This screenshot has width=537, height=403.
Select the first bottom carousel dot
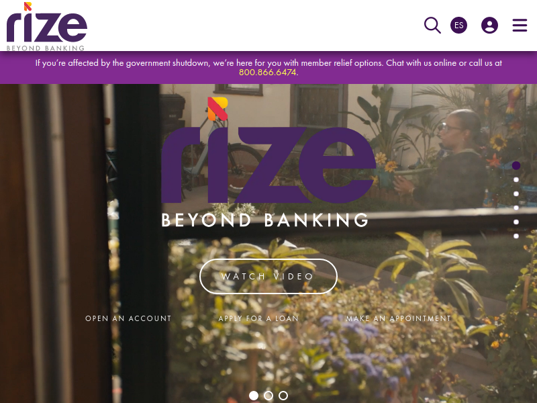(x=254, y=396)
